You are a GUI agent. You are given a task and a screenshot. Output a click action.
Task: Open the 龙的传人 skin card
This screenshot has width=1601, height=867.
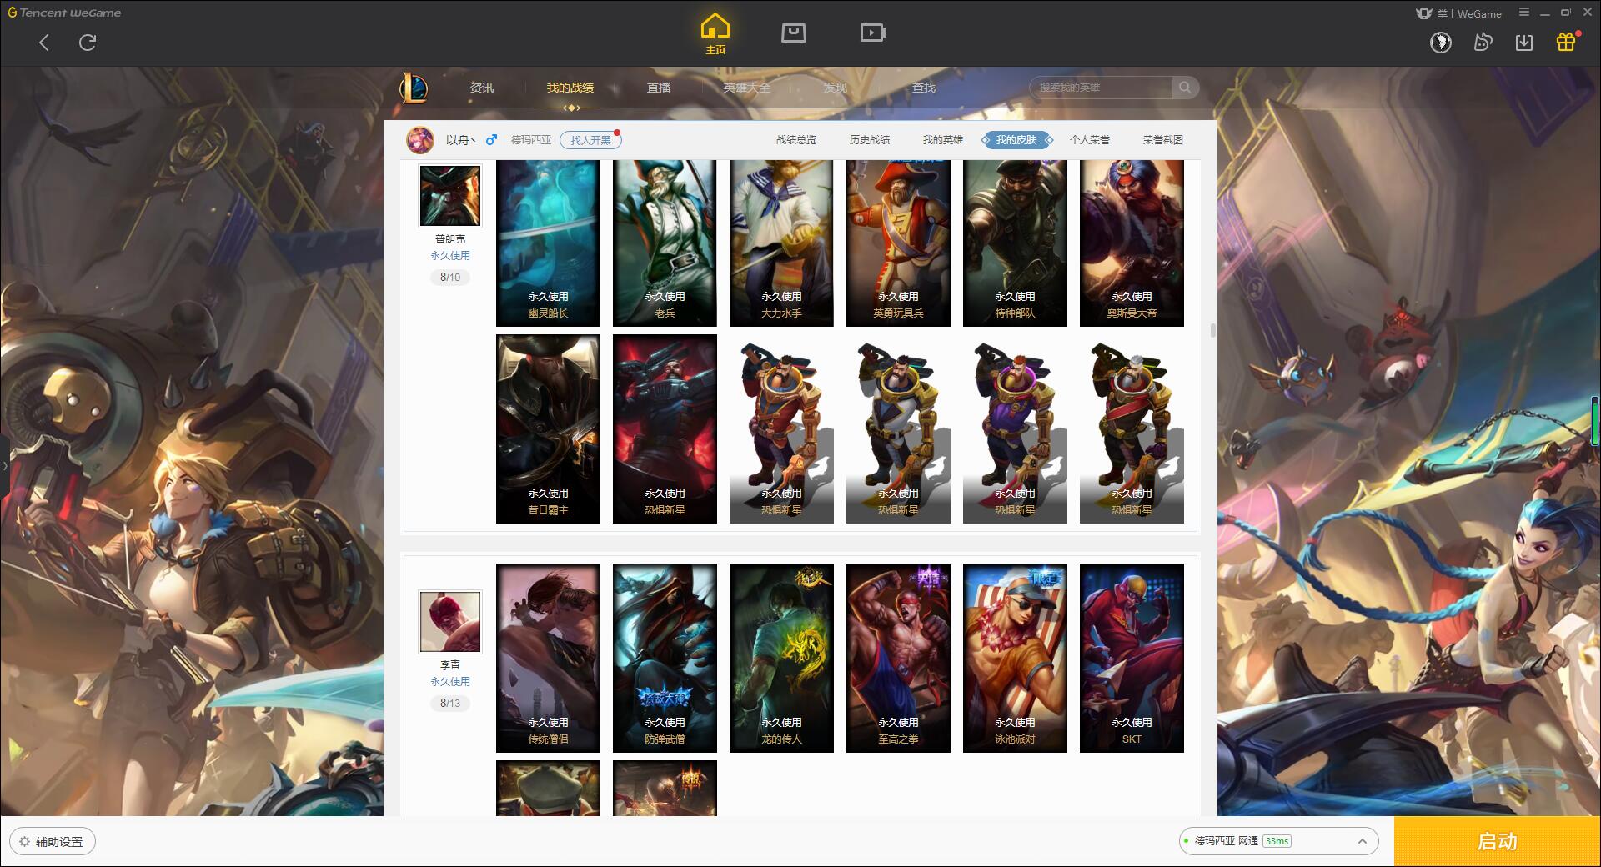click(781, 658)
